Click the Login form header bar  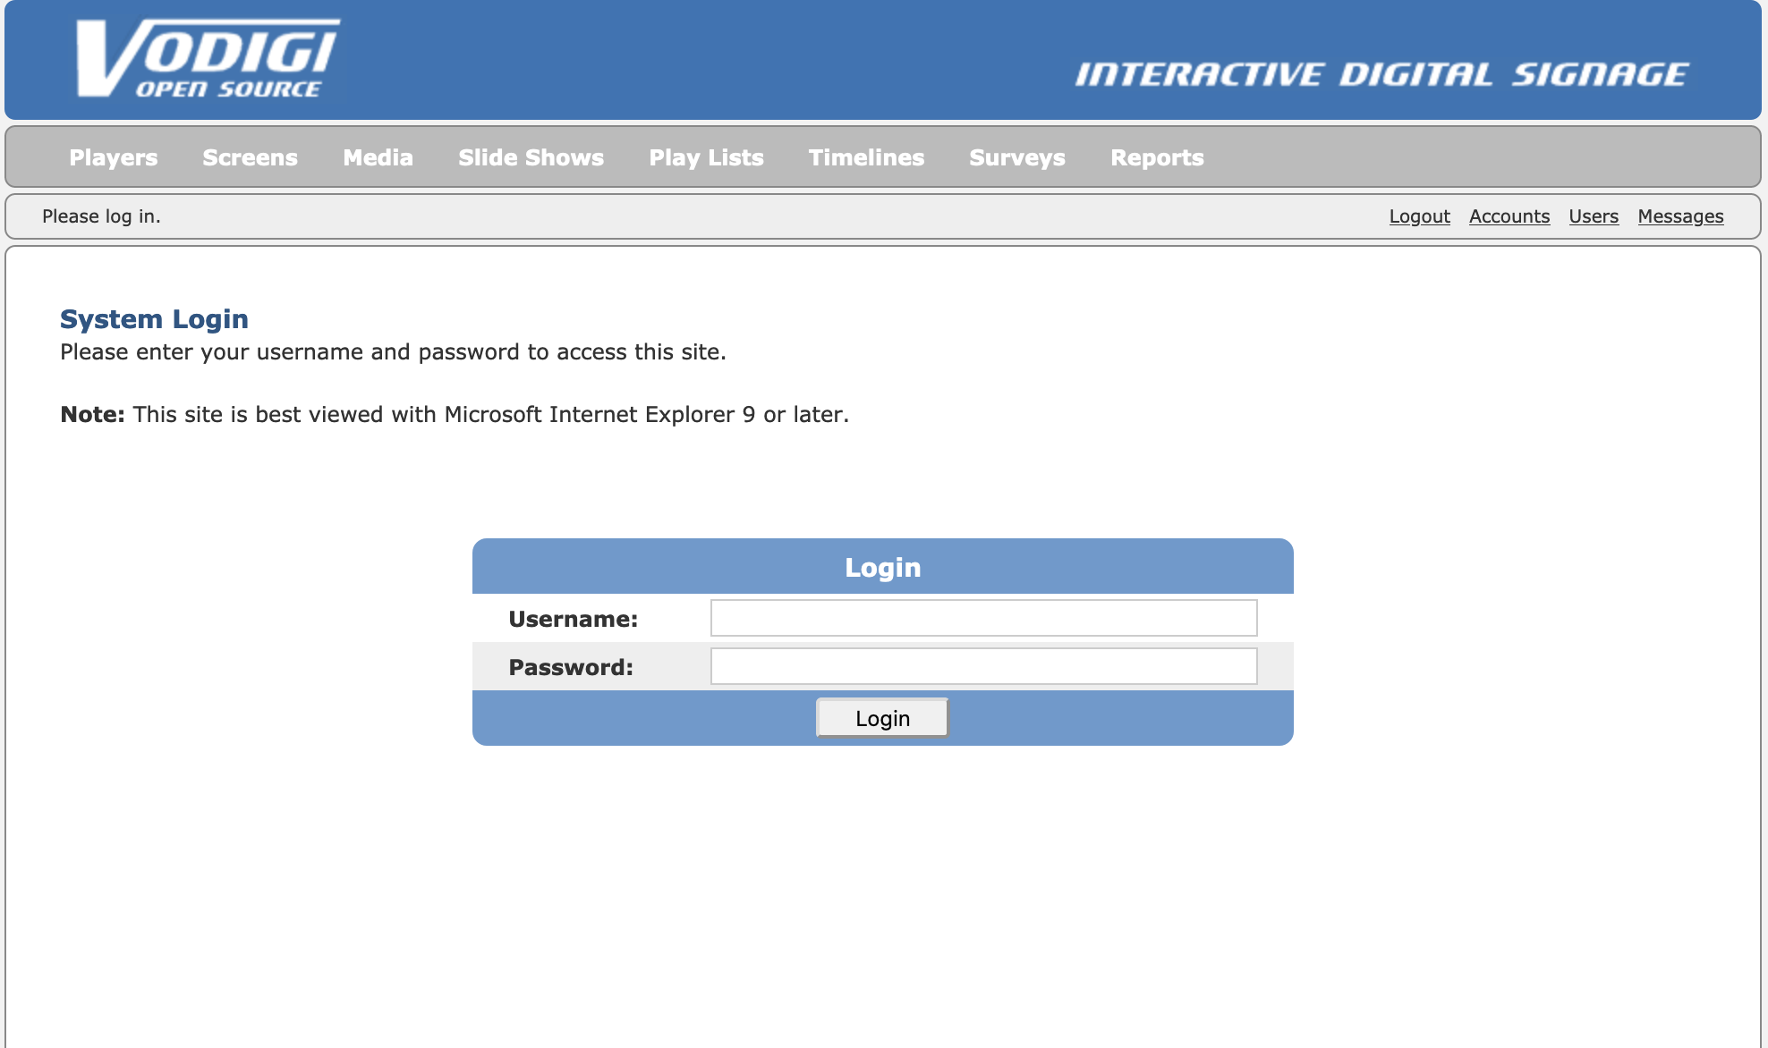pyautogui.click(x=882, y=567)
